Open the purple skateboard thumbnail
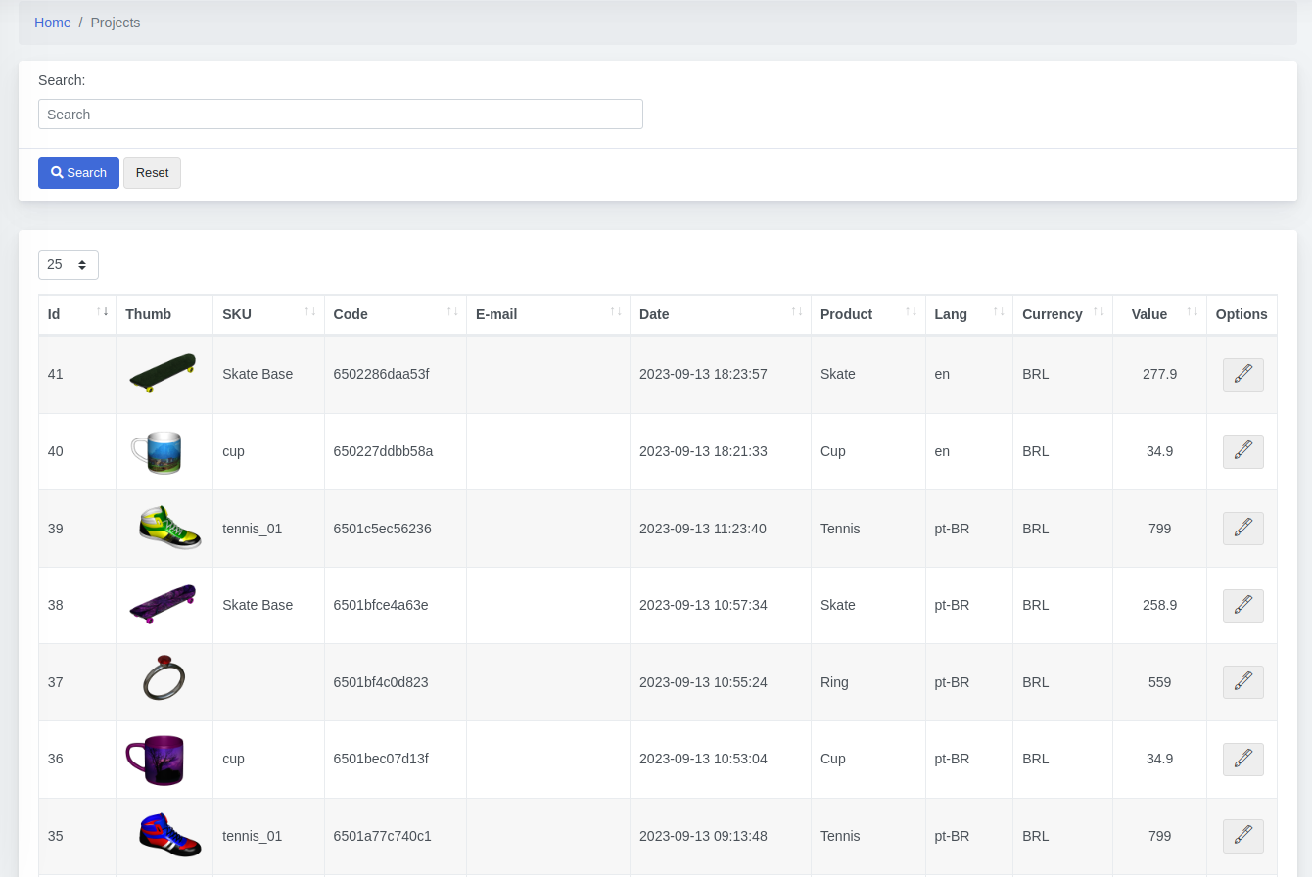This screenshot has height=877, width=1312. coord(163,605)
